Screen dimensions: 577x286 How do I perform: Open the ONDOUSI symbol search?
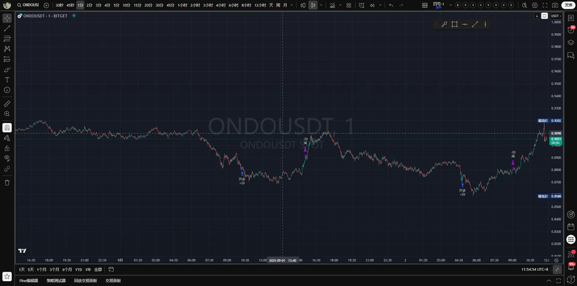coord(28,5)
